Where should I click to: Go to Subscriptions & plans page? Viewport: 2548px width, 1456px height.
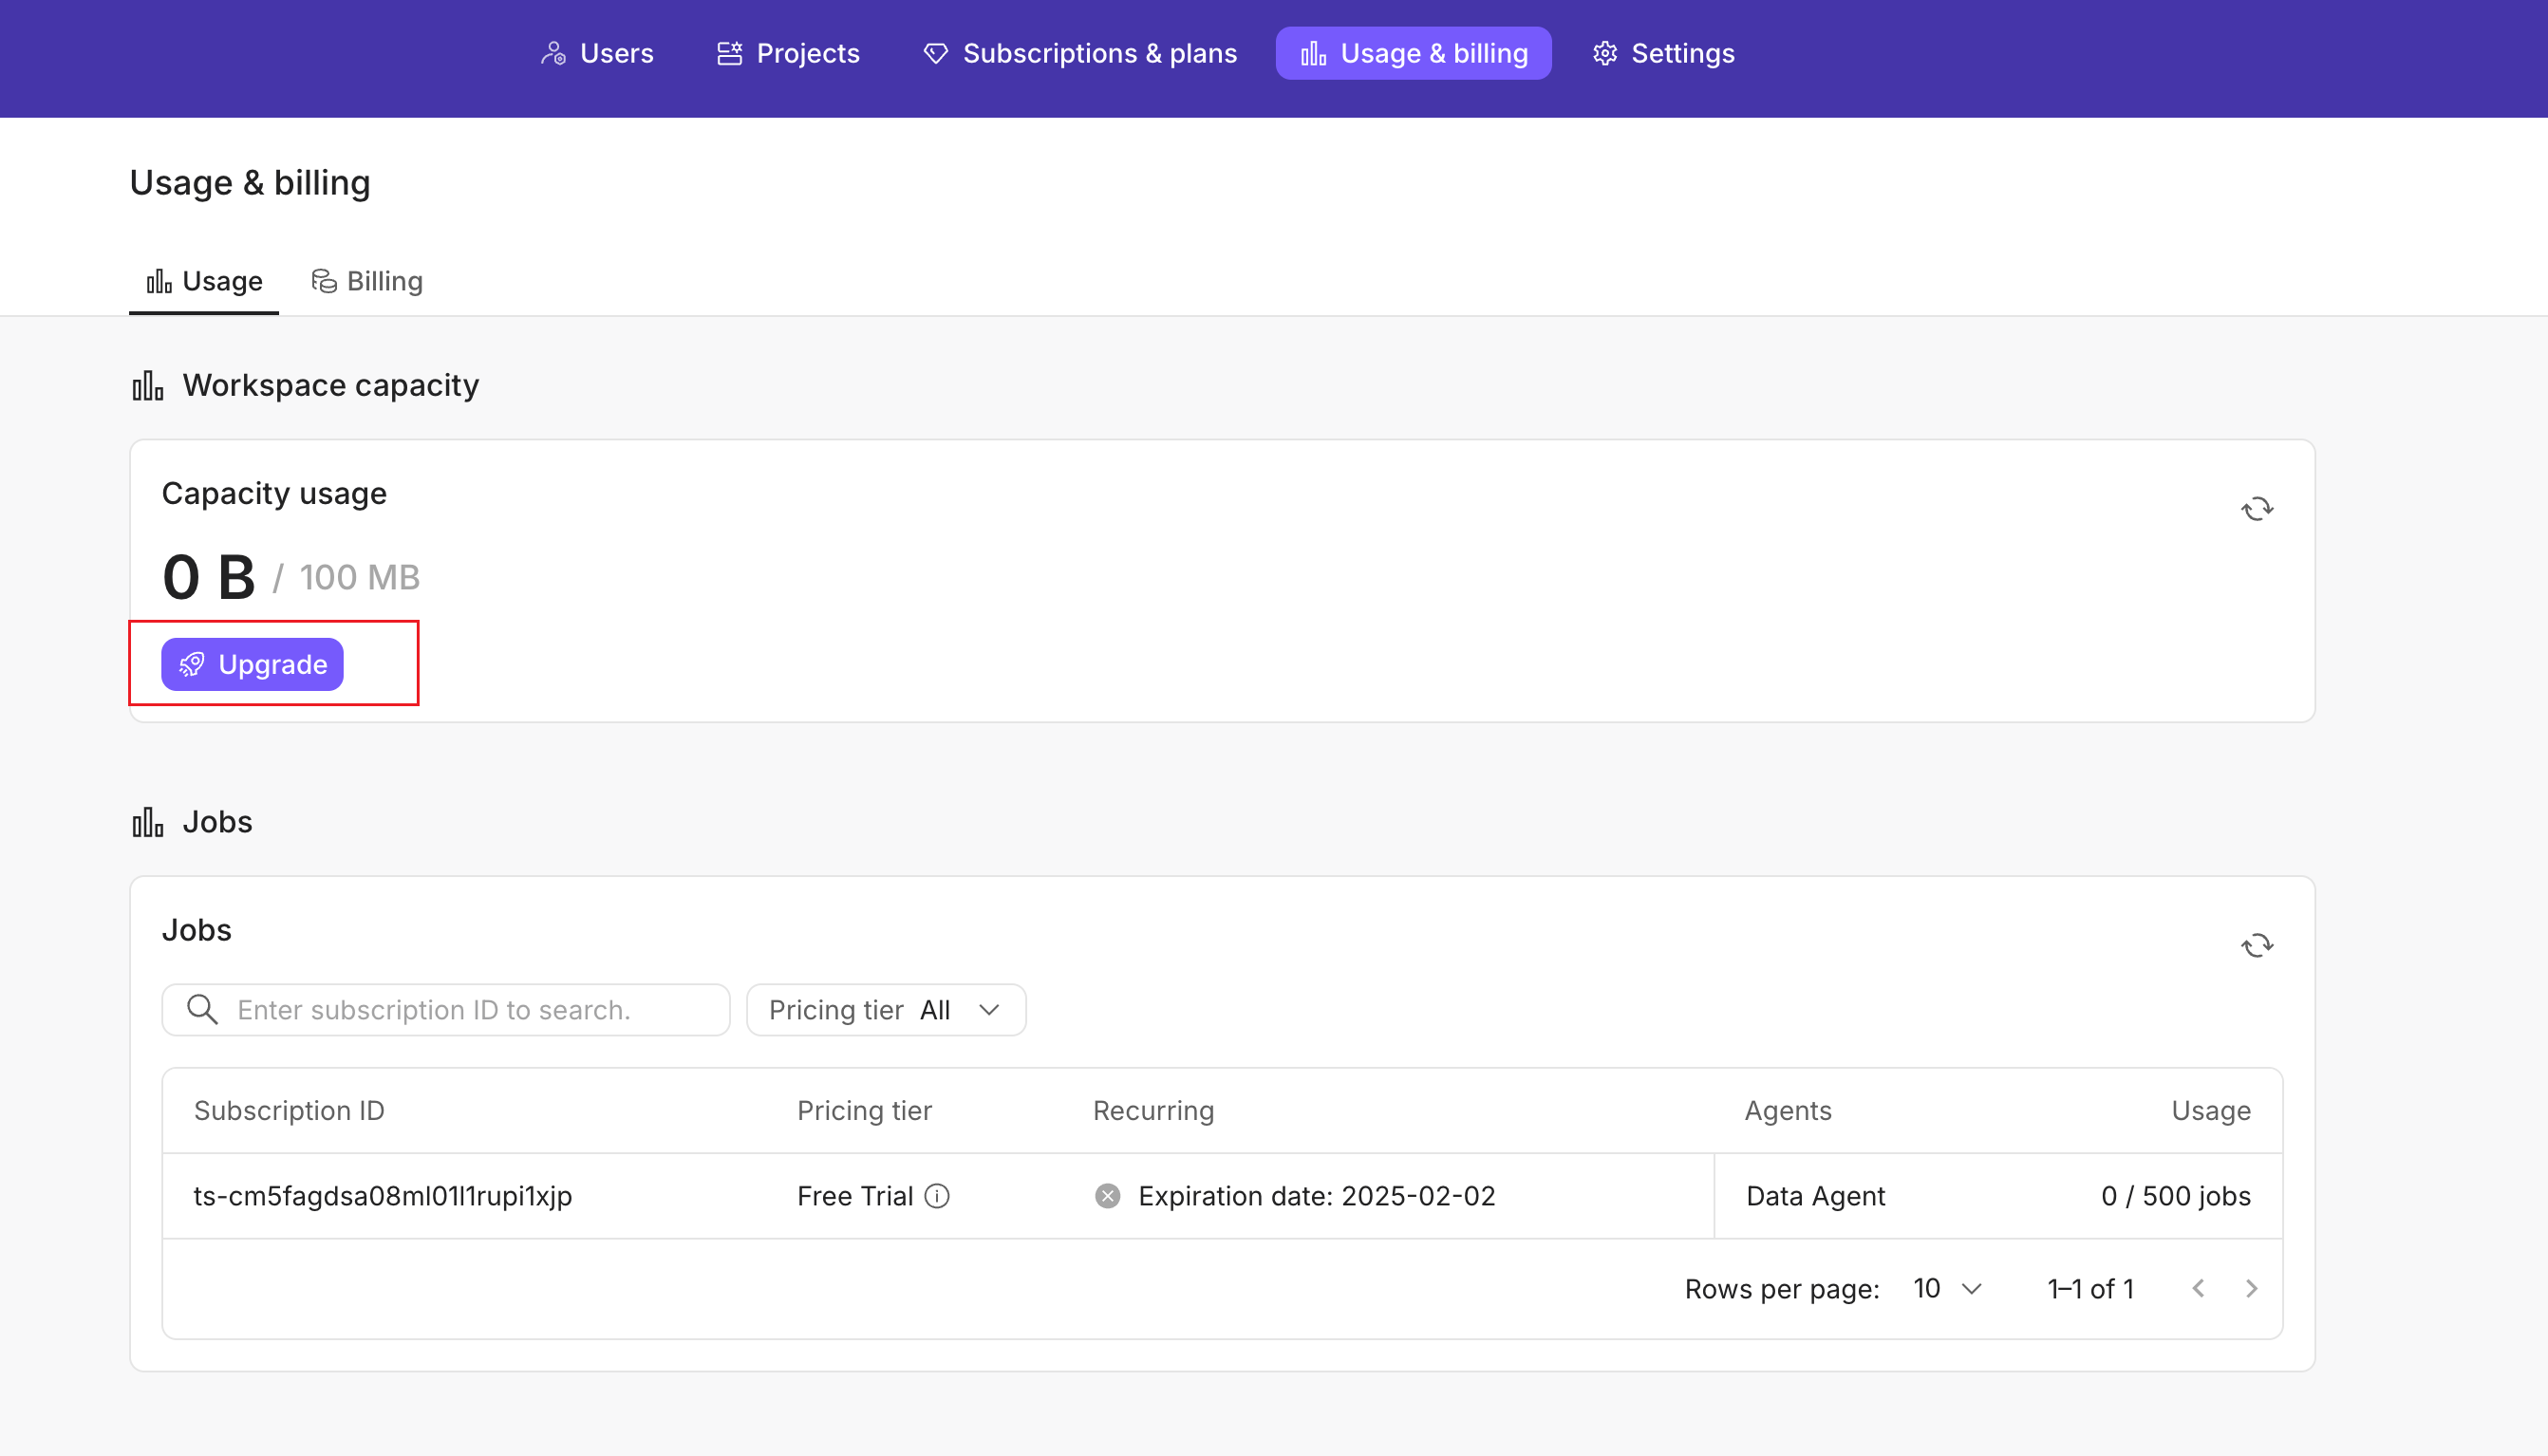1080,53
